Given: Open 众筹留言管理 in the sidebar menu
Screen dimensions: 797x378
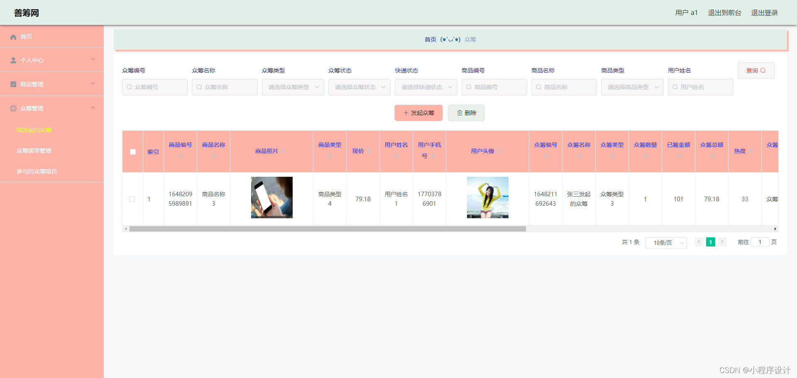Looking at the screenshot, I should [x=34, y=150].
